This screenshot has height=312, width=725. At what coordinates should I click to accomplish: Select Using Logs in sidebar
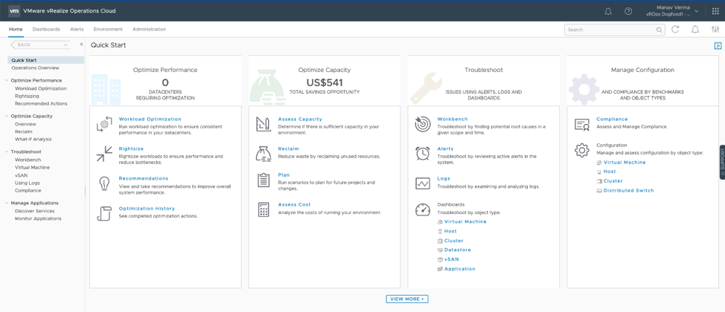pos(28,183)
